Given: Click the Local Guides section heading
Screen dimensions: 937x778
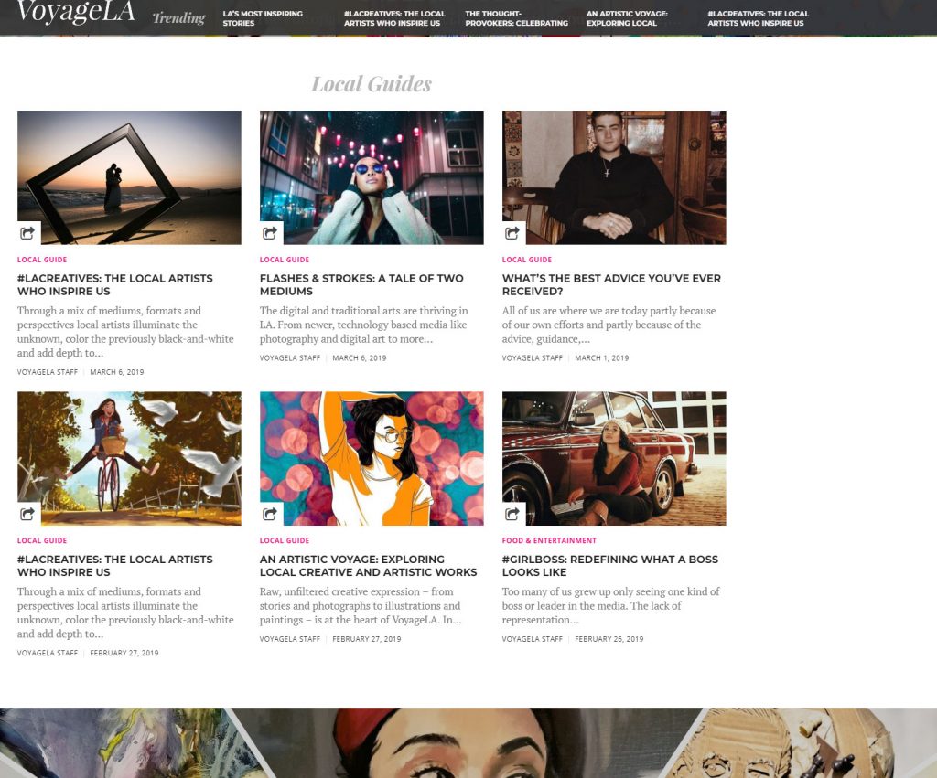Looking at the screenshot, I should (x=372, y=84).
